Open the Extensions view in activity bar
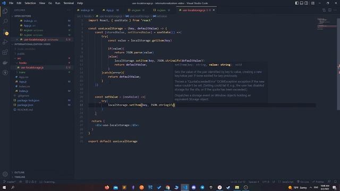Screen dimensions: 340x191 point(5,52)
